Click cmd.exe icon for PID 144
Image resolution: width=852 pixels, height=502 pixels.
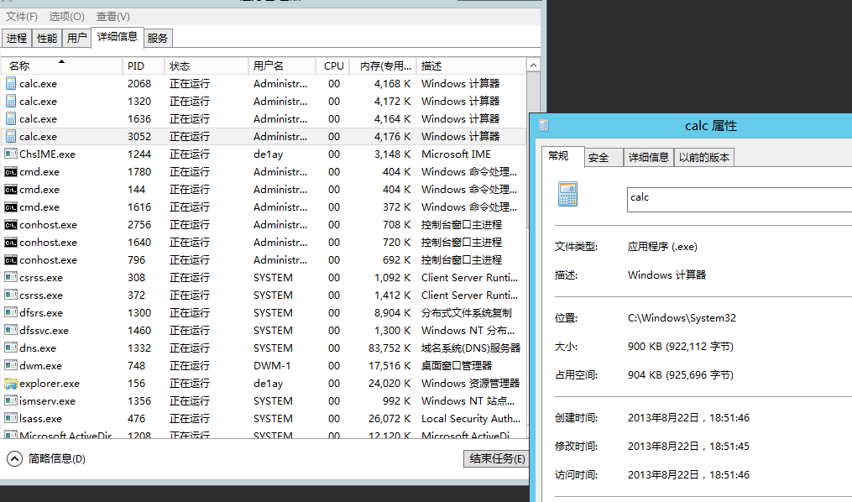[10, 190]
